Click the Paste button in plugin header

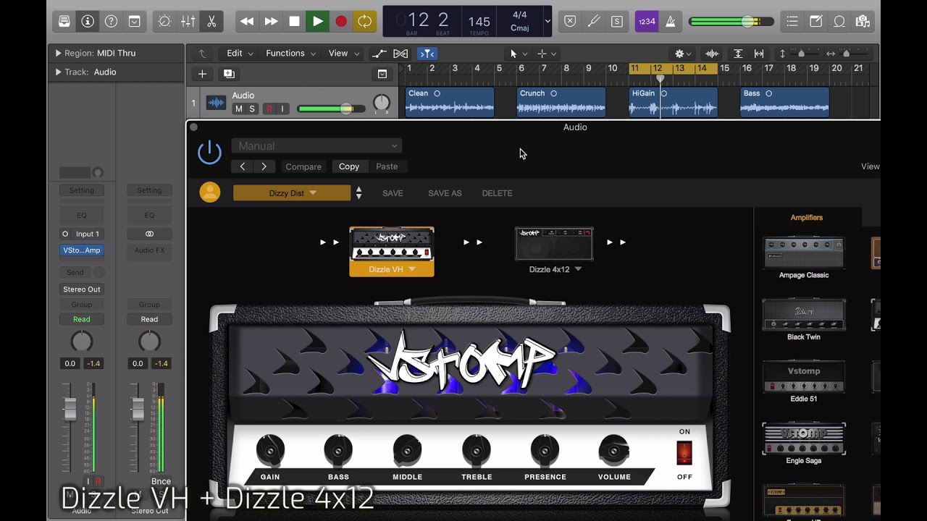[x=387, y=166]
